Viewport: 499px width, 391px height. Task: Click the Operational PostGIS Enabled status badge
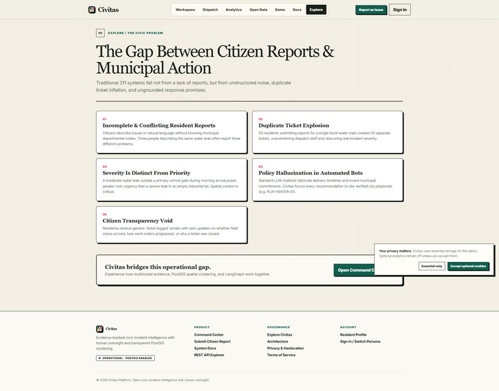[x=126, y=358]
